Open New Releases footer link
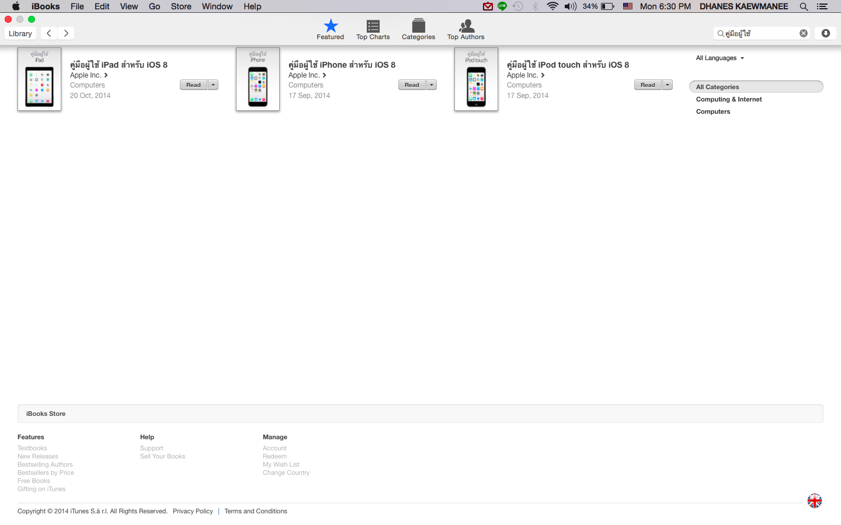The image size is (841, 525). (38, 456)
